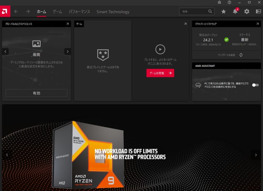Expand the ドライバーとソフトウェア panel arrow
The width and height of the screenshot is (263, 191).
point(257,24)
